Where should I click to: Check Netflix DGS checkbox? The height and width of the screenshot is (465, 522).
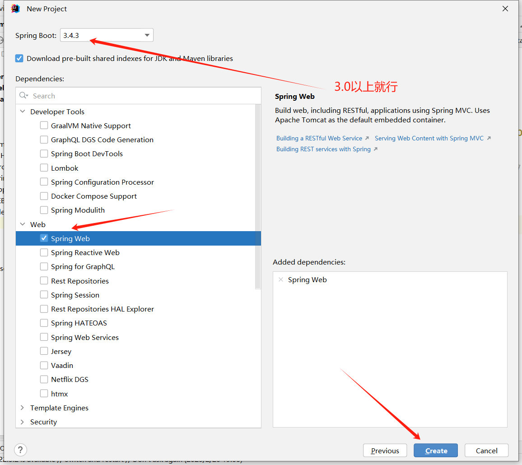[x=44, y=380]
